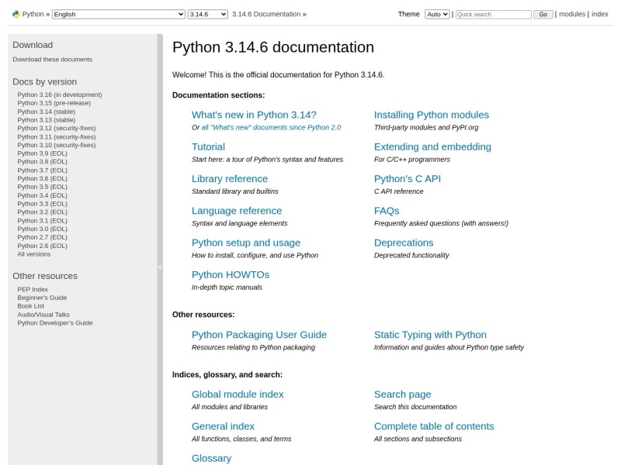Click the All versions link

click(x=33, y=254)
